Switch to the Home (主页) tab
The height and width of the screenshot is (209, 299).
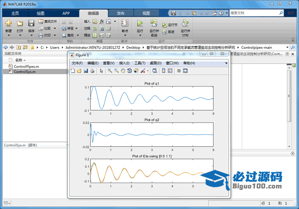[x=15, y=13]
